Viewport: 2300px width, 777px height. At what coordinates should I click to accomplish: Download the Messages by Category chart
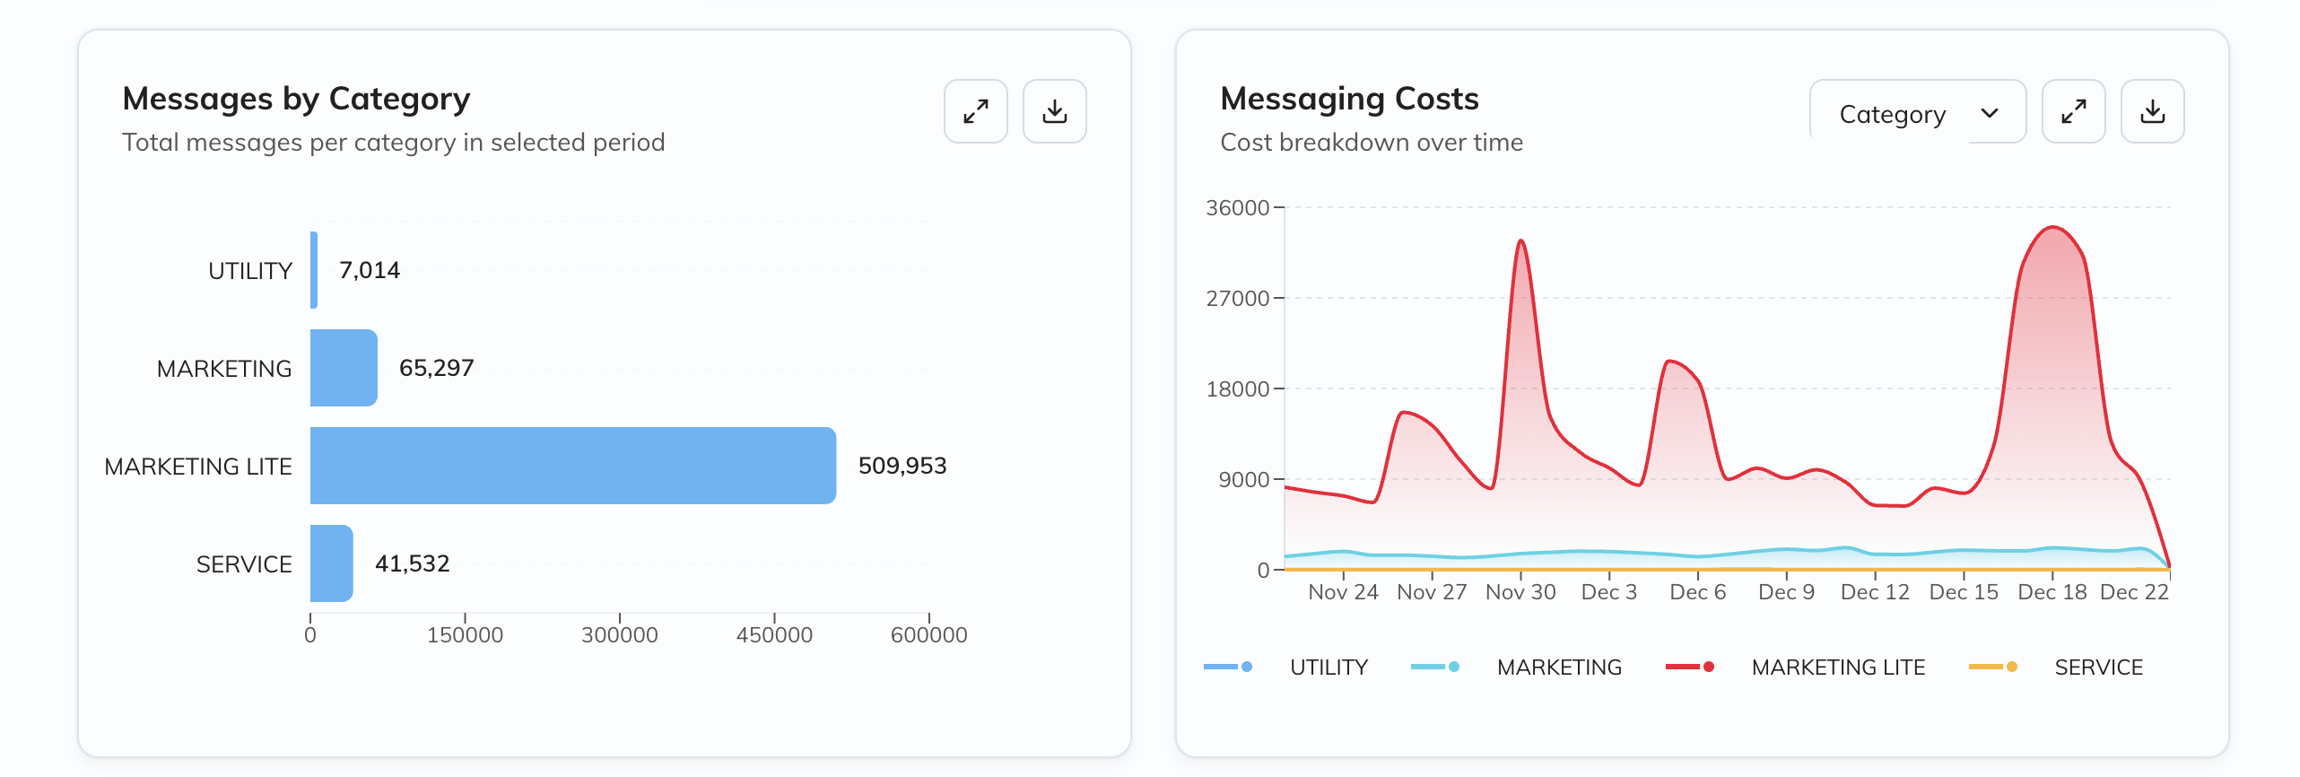[1054, 111]
